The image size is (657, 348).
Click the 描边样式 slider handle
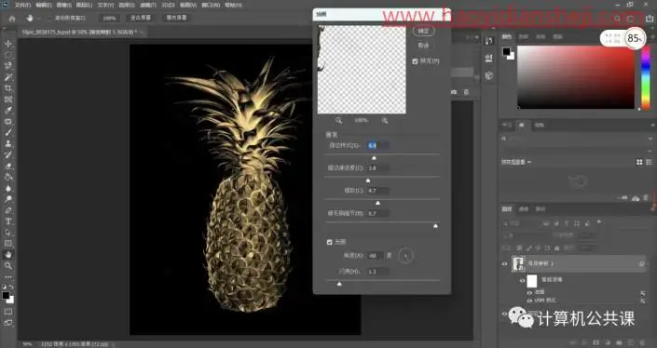point(374,158)
